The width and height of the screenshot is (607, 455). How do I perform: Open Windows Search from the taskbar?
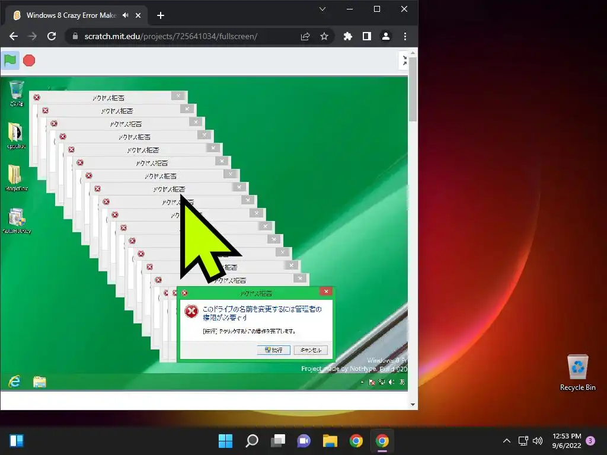[x=251, y=441]
